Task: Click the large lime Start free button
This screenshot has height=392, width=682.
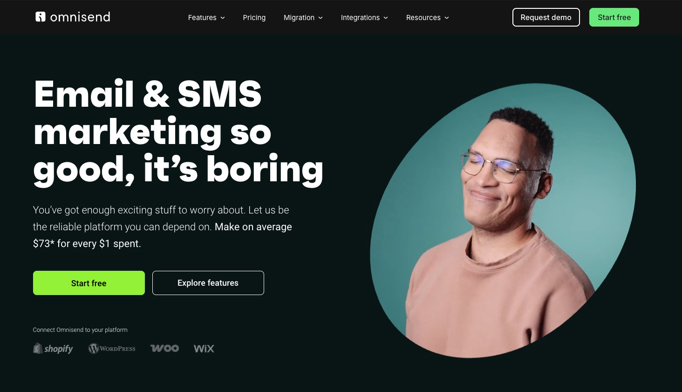Action: click(x=89, y=283)
